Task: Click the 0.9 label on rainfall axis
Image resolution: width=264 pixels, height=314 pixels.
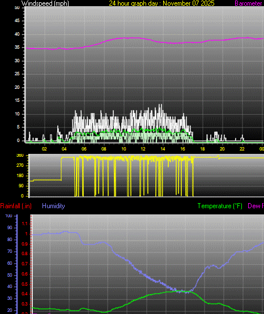Action: tap(24, 244)
